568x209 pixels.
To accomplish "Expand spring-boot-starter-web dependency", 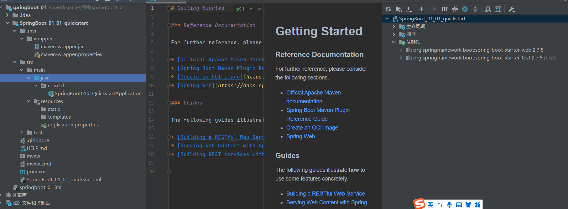I will (401, 50).
